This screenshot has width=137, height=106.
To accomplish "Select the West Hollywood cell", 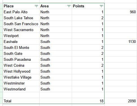I will pyautogui.click(x=21, y=71).
